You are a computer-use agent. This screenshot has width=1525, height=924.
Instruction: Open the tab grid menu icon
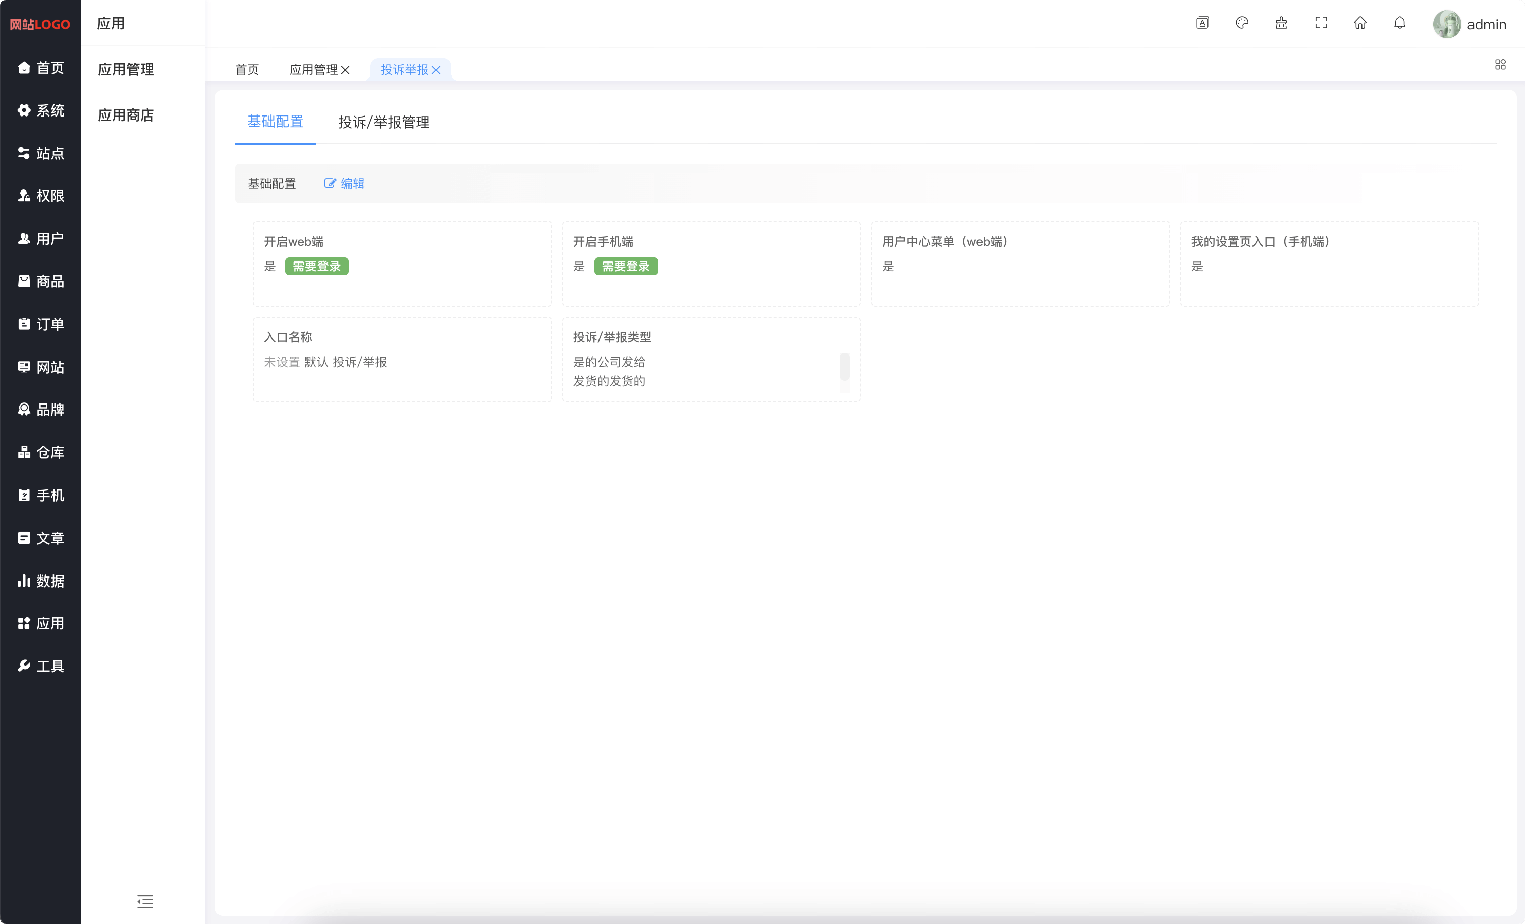click(1500, 65)
